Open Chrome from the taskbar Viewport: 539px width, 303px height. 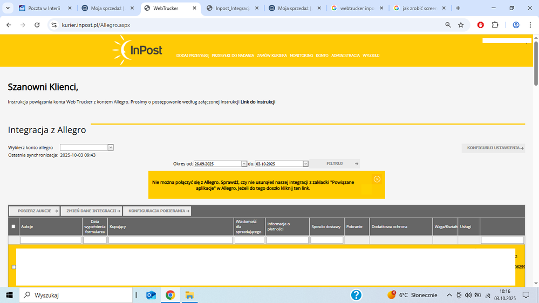coord(170,295)
